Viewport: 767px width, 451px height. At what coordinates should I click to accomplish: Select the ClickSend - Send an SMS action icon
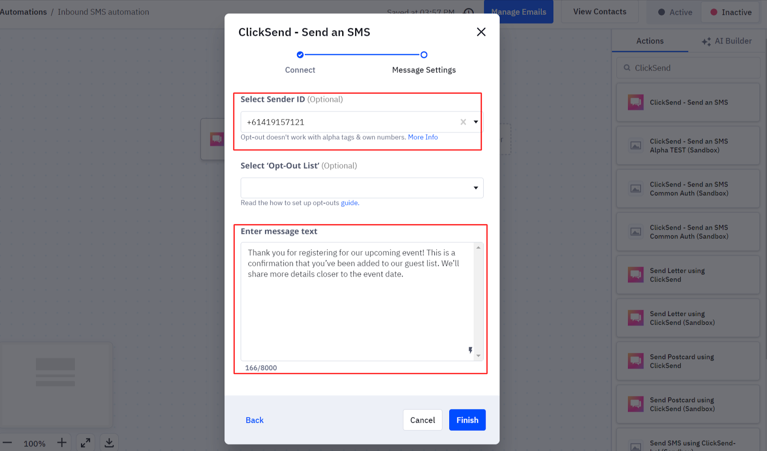pos(636,102)
